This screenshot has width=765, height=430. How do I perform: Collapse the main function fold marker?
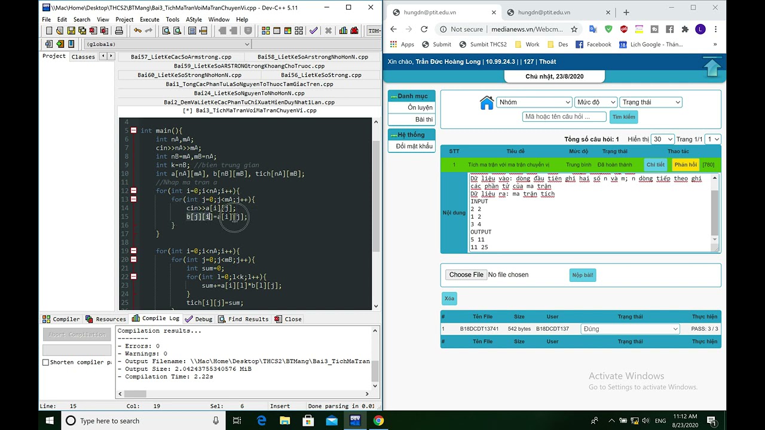133,131
